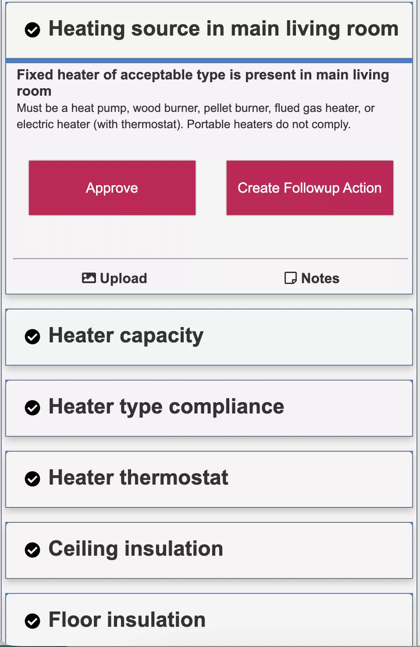Image resolution: width=420 pixels, height=647 pixels.
Task: Click checkmark icon next to Heater capacity
Action: click(32, 337)
